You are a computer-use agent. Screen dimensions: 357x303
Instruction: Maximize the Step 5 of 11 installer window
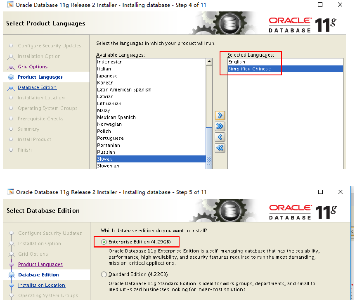[321, 192]
